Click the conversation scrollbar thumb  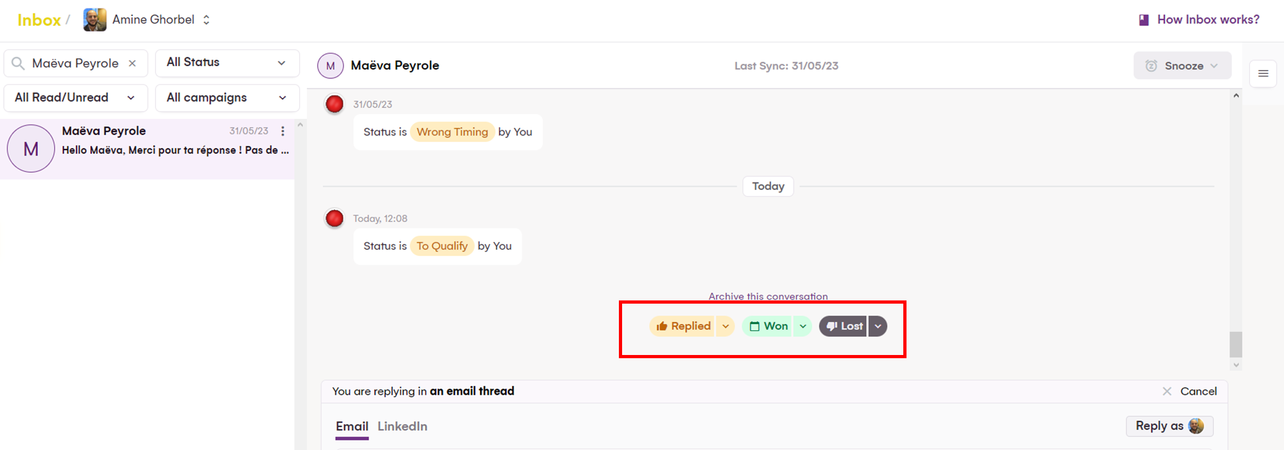click(x=1236, y=344)
